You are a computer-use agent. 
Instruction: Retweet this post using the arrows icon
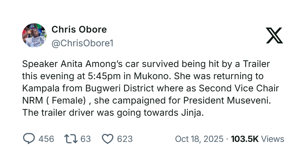[x=70, y=139]
